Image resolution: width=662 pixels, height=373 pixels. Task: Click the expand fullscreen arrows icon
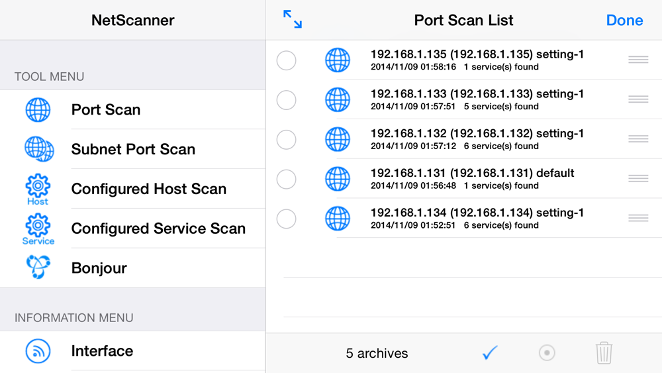tap(292, 19)
